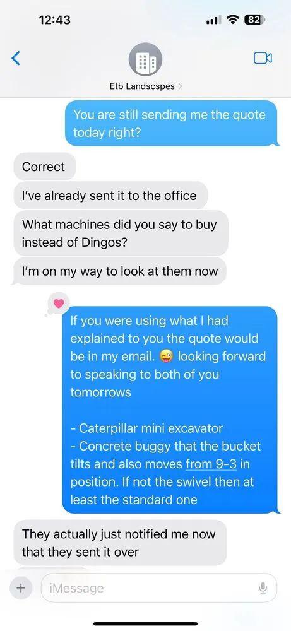
Task: Open the Etb Landscspes contact avatar
Action: tap(145, 59)
